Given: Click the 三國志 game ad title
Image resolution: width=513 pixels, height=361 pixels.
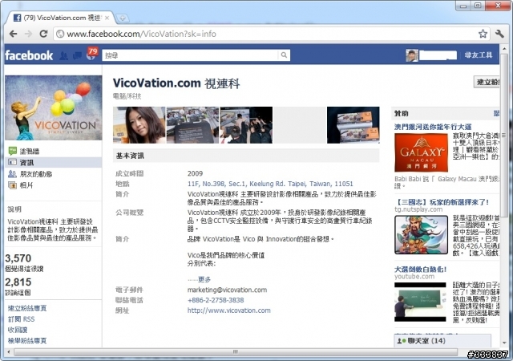Looking at the screenshot, I should (442, 202).
